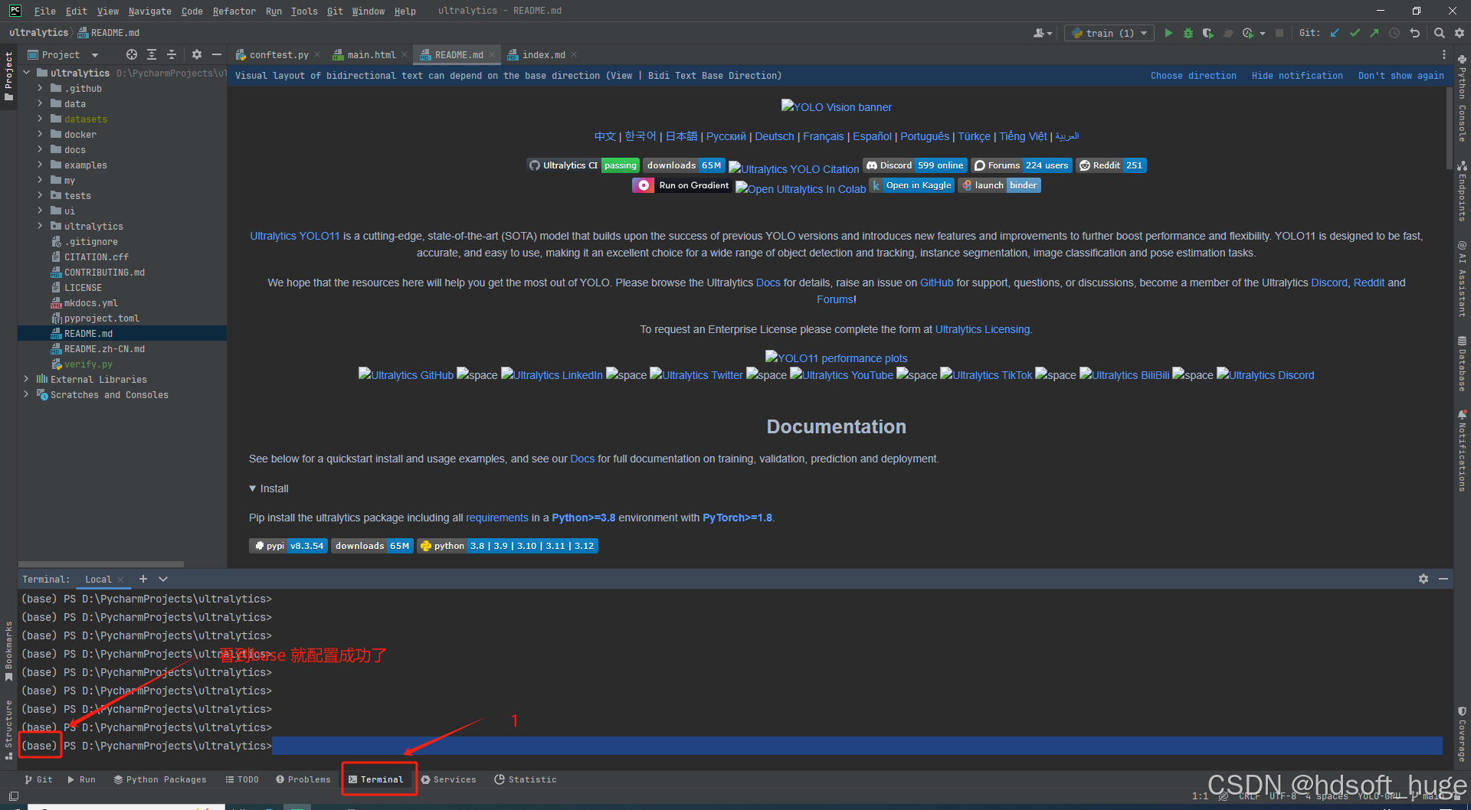Open Python Packages tool window tab
This screenshot has height=810, width=1471.
point(160,779)
